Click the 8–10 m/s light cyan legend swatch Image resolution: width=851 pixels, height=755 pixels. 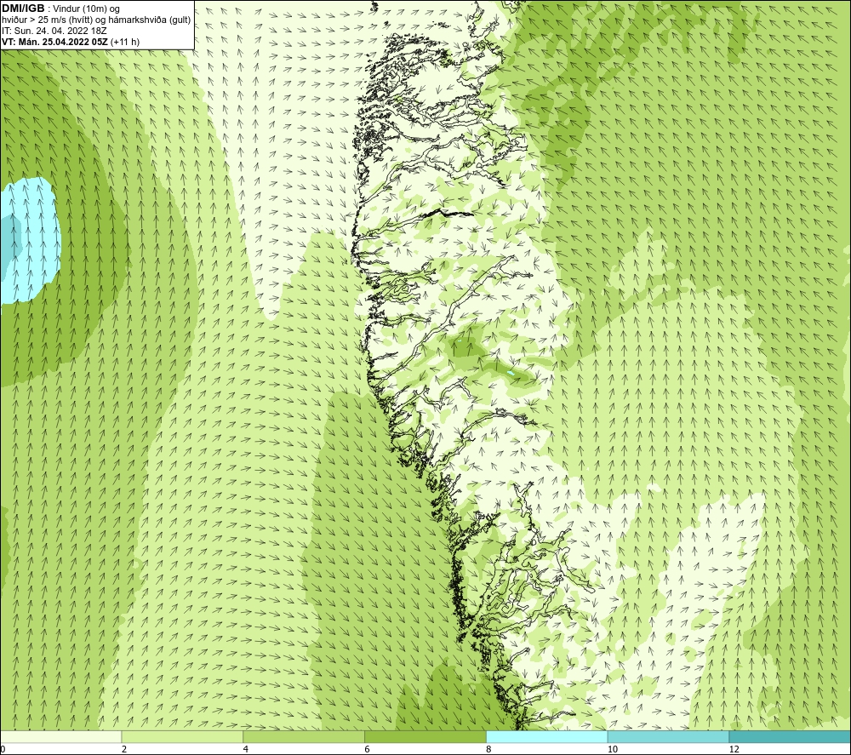tap(547, 736)
